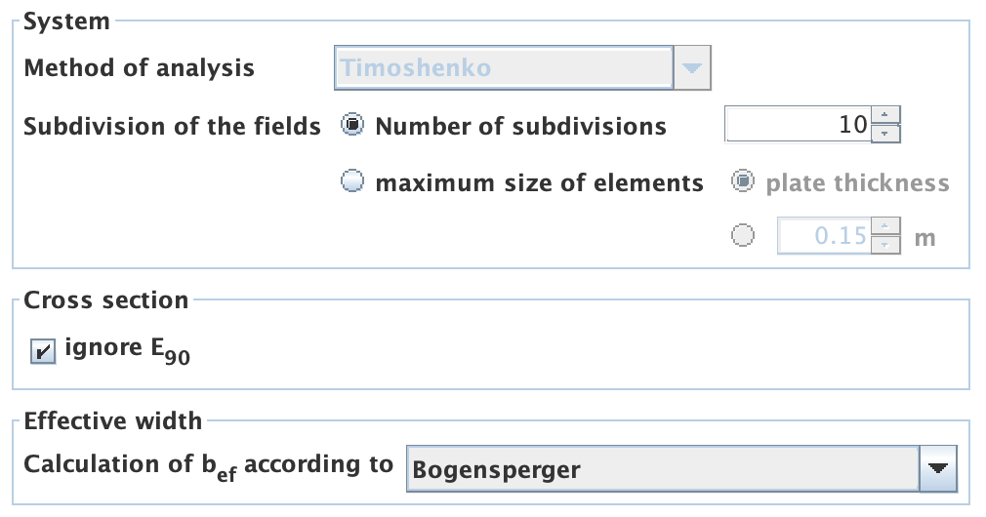
Task: Click the Method of analysis label
Action: pyautogui.click(x=139, y=68)
